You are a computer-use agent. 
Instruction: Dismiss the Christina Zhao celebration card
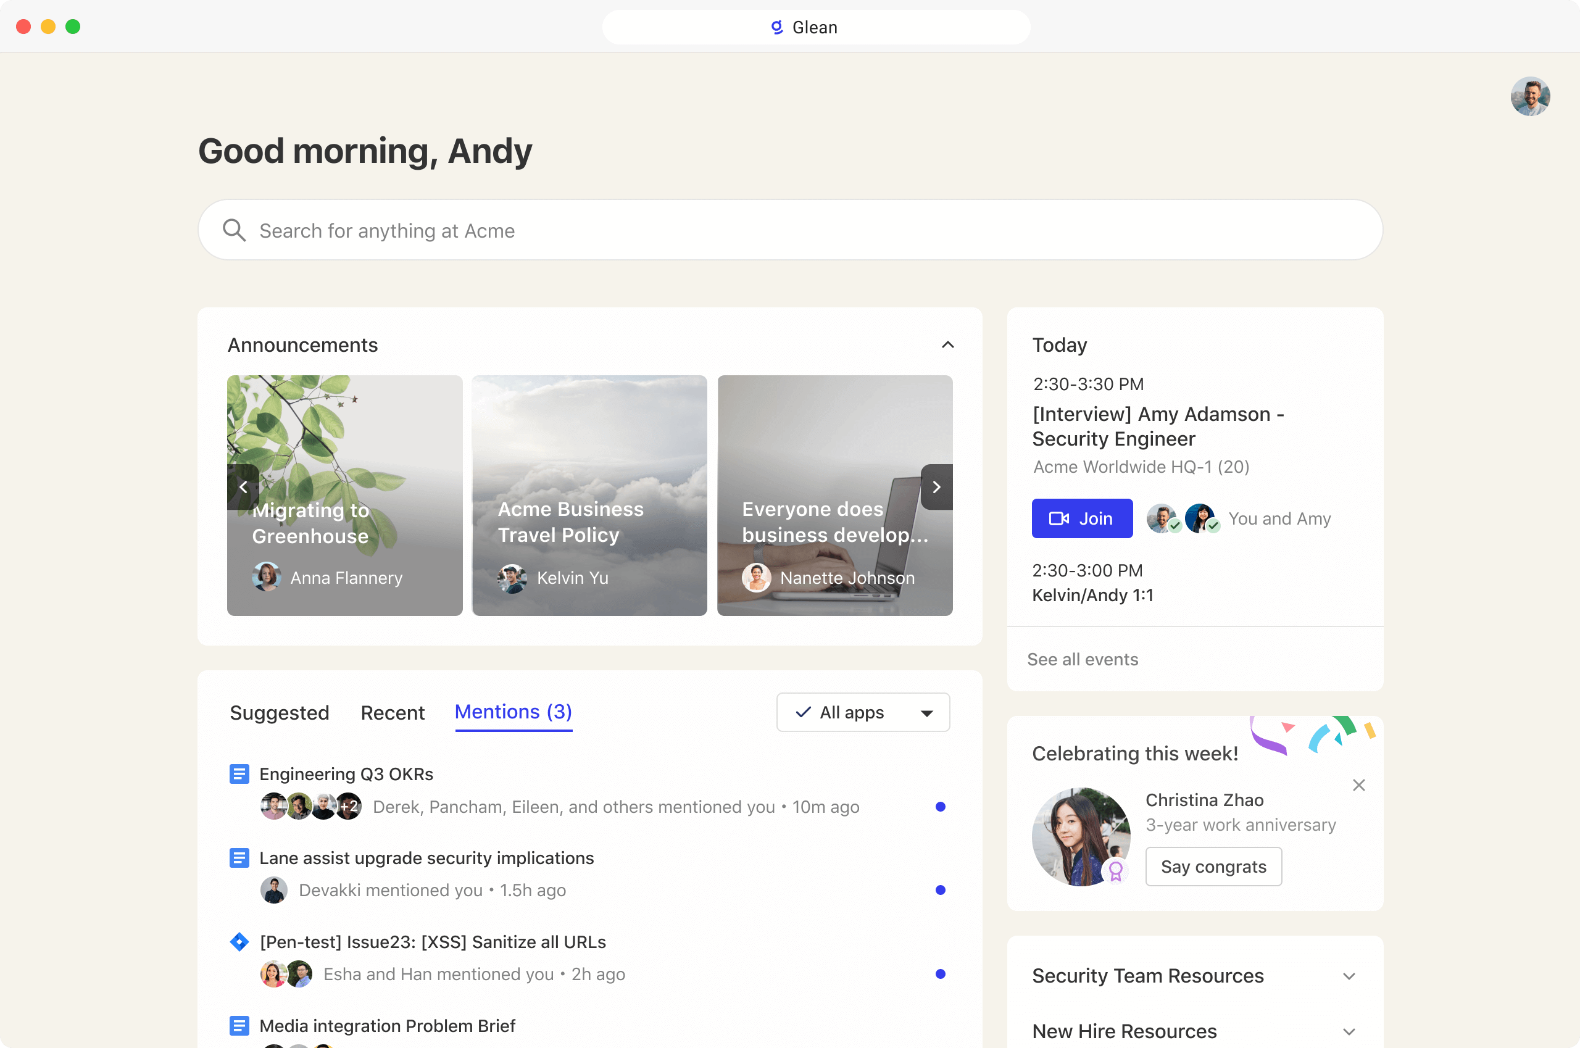1358,784
